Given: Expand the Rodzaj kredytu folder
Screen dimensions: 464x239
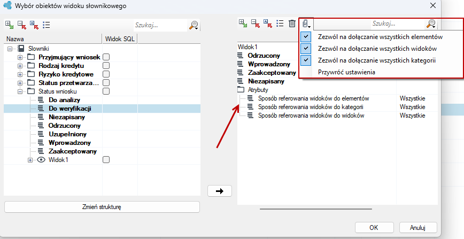Looking at the screenshot, I should click(x=20, y=66).
